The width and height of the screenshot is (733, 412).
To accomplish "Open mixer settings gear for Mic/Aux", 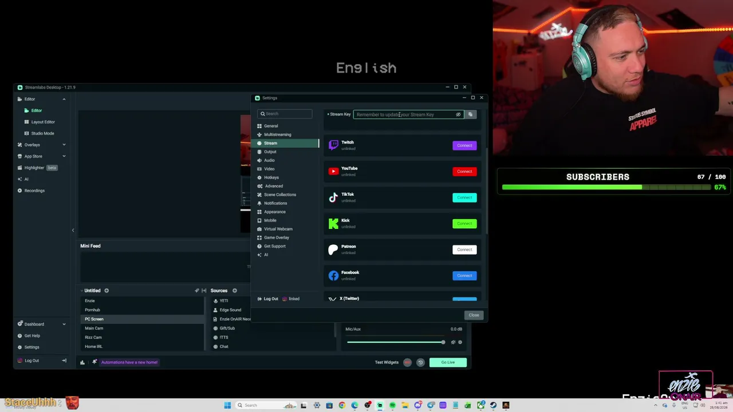I will [x=460, y=342].
